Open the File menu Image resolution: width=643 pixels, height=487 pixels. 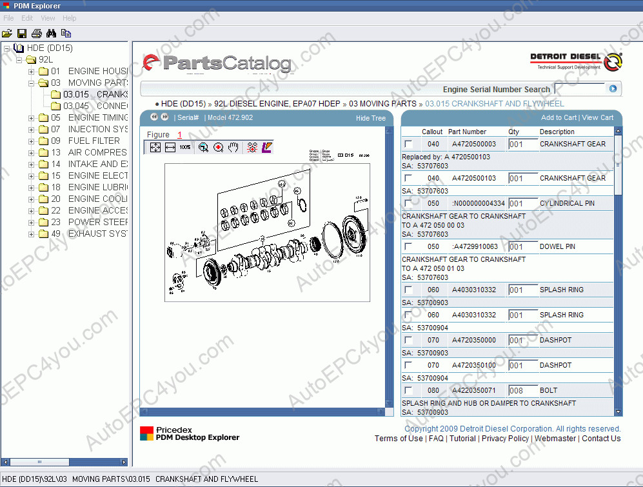coord(8,18)
